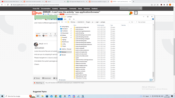
Task: Expand the Explorer address bar history dropdown
Action: coord(129,22)
